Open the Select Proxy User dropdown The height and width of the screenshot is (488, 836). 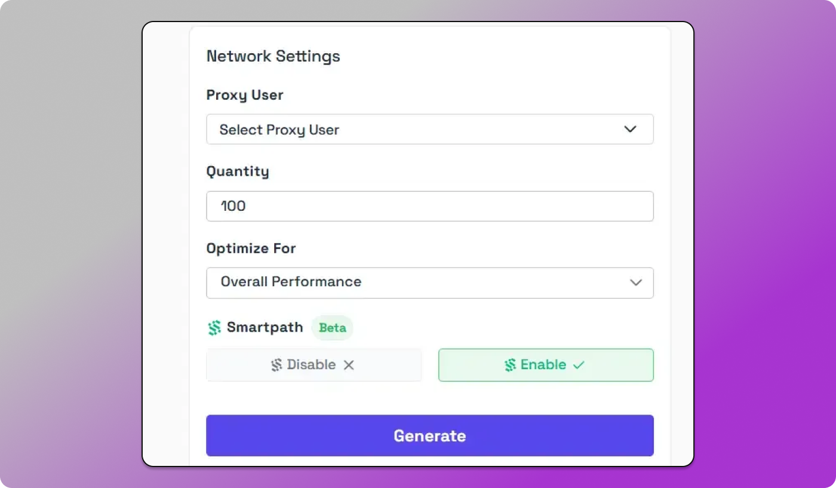tap(430, 129)
